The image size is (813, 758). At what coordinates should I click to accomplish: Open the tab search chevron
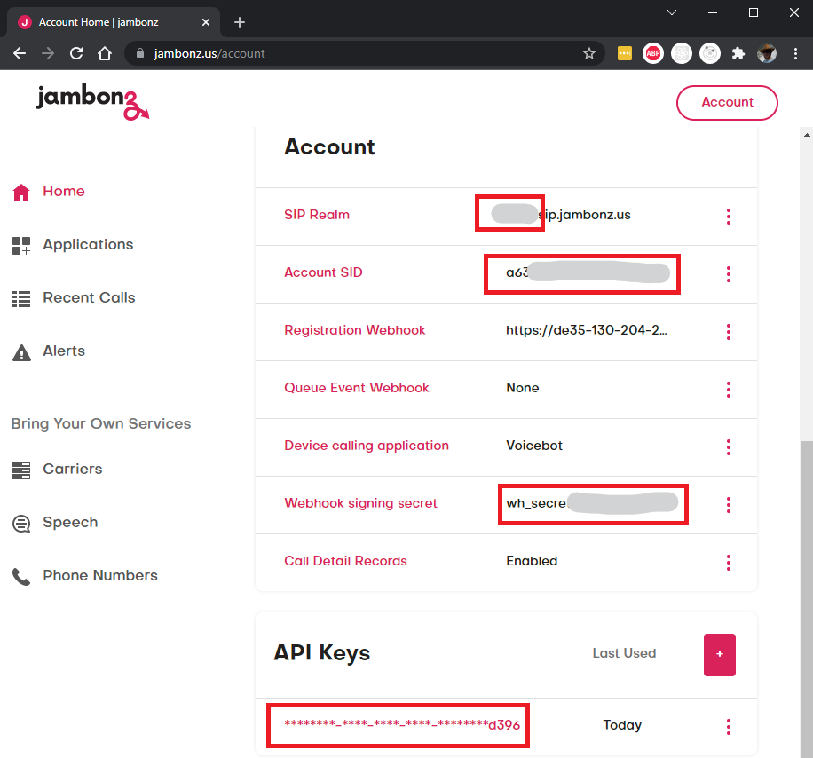[672, 12]
